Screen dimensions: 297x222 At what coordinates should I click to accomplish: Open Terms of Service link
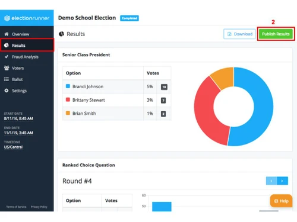pos(16,207)
